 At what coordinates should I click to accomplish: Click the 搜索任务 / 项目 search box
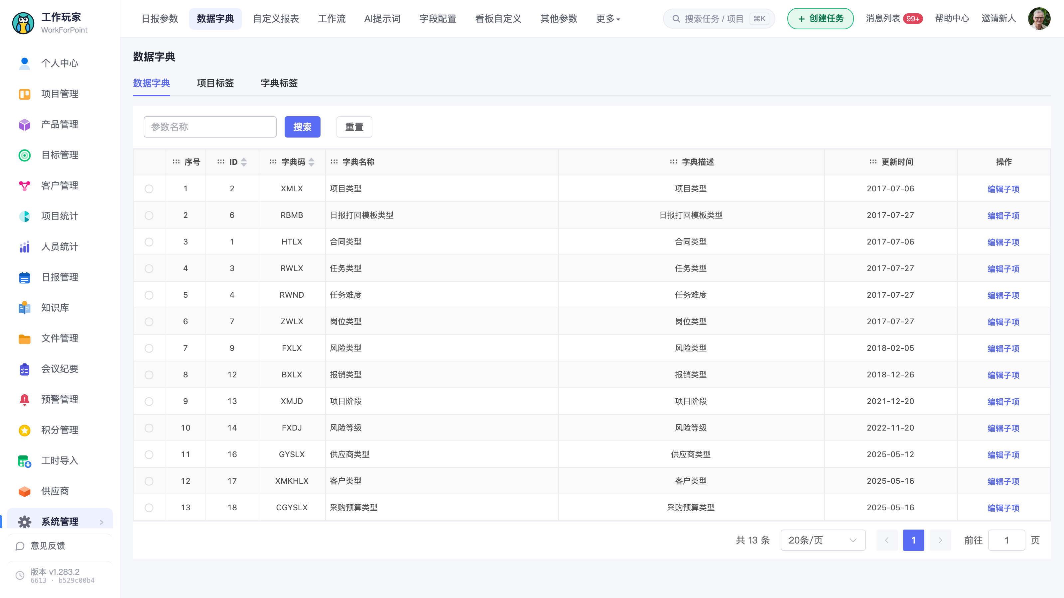click(x=719, y=19)
